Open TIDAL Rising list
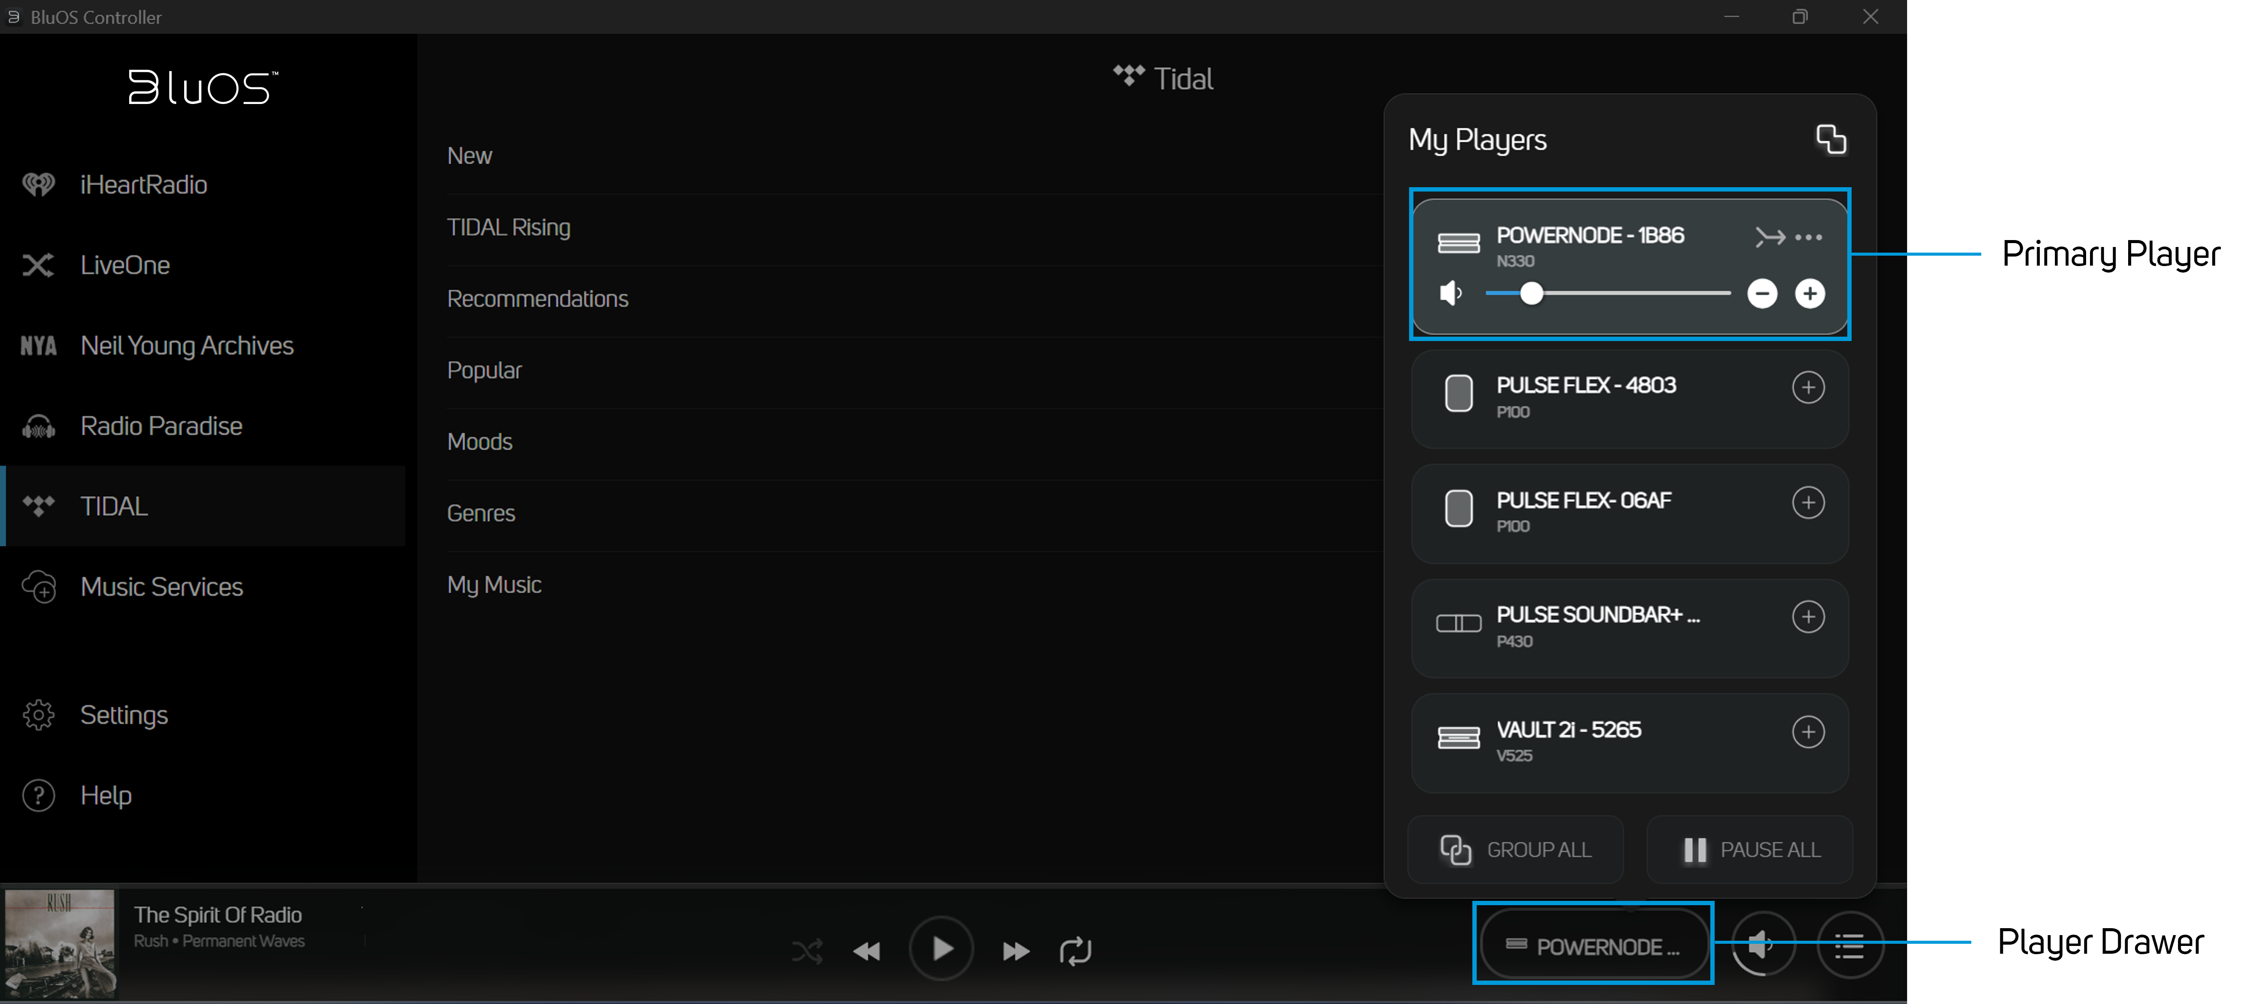The image size is (2243, 1004). tap(914, 227)
